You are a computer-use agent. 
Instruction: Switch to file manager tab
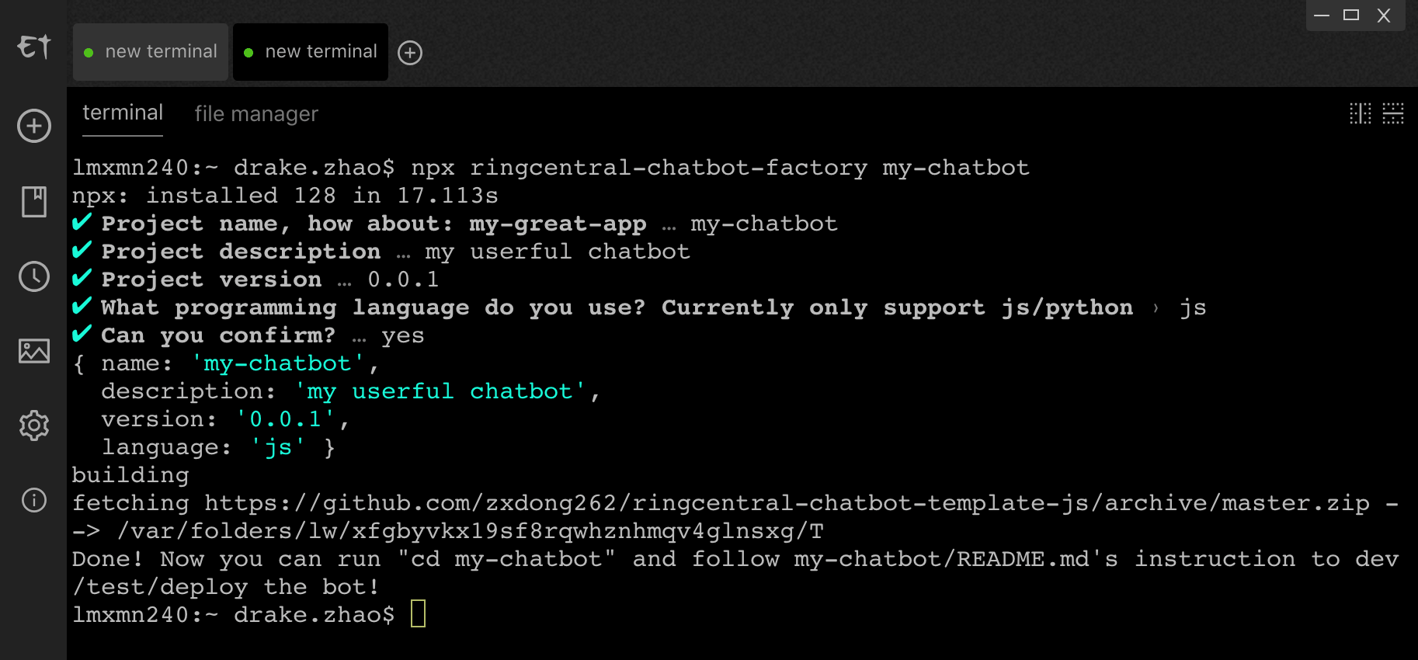[256, 114]
